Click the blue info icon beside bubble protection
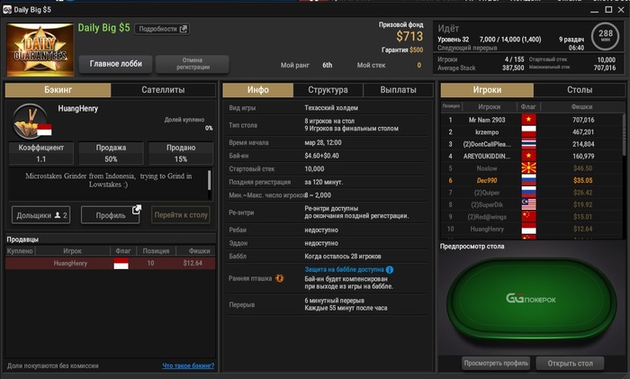Image resolution: width=630 pixels, height=379 pixels. click(390, 270)
